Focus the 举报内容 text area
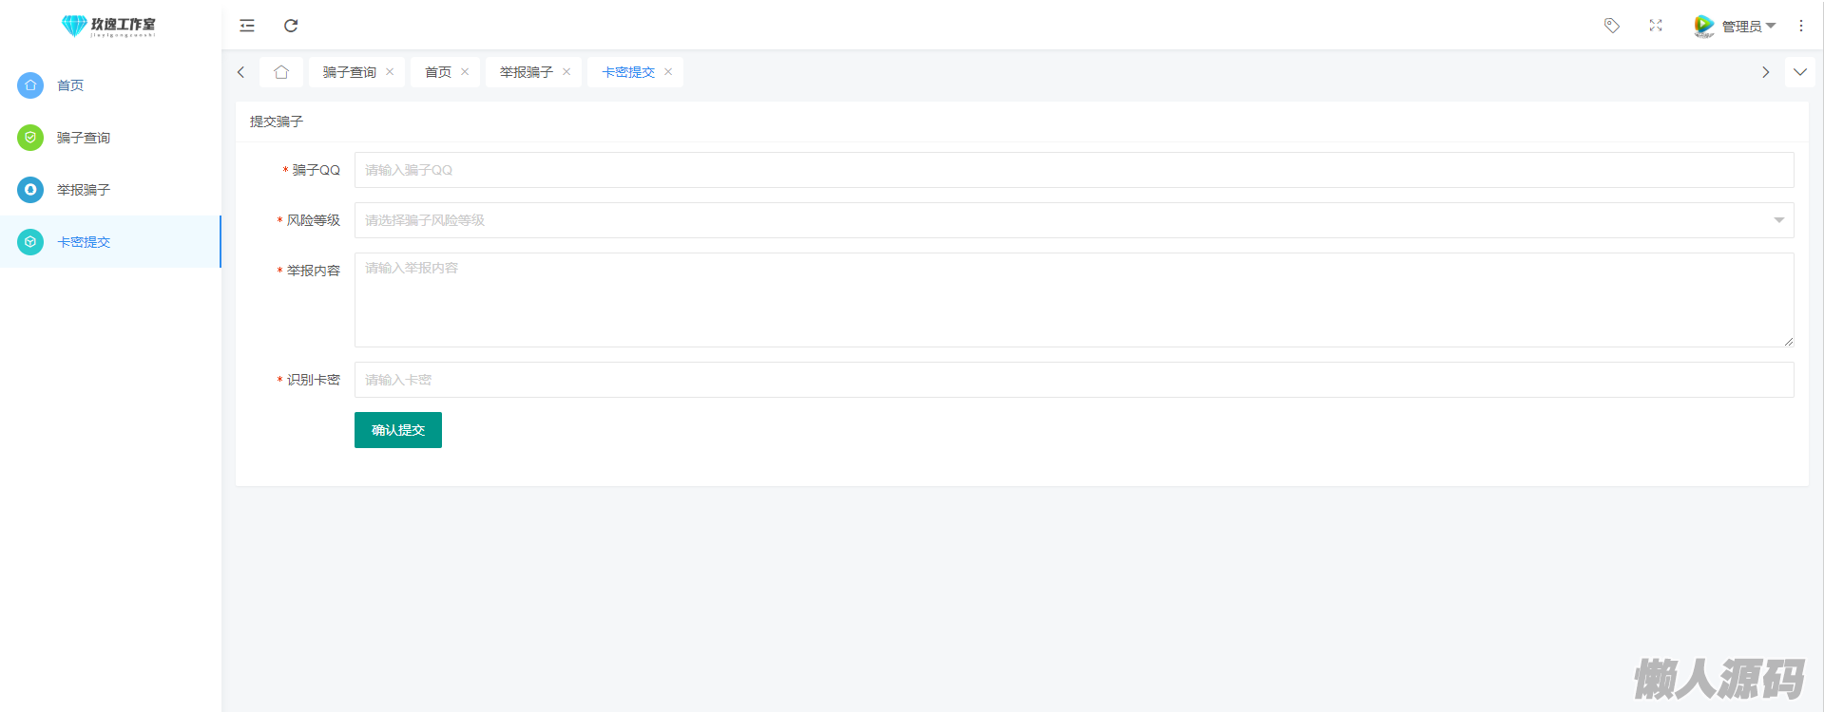 click(x=1074, y=300)
